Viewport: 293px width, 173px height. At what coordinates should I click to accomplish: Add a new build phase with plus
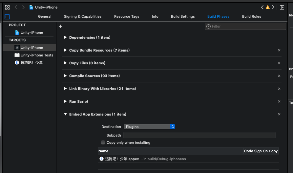point(61,26)
